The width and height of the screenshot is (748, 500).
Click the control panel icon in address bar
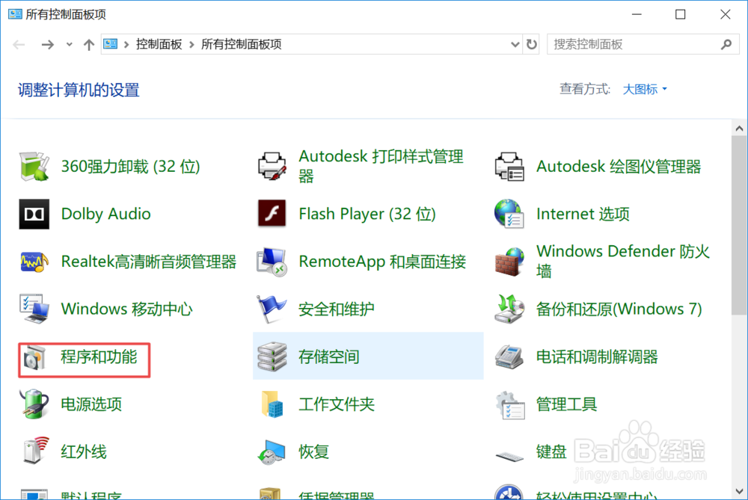pos(110,44)
